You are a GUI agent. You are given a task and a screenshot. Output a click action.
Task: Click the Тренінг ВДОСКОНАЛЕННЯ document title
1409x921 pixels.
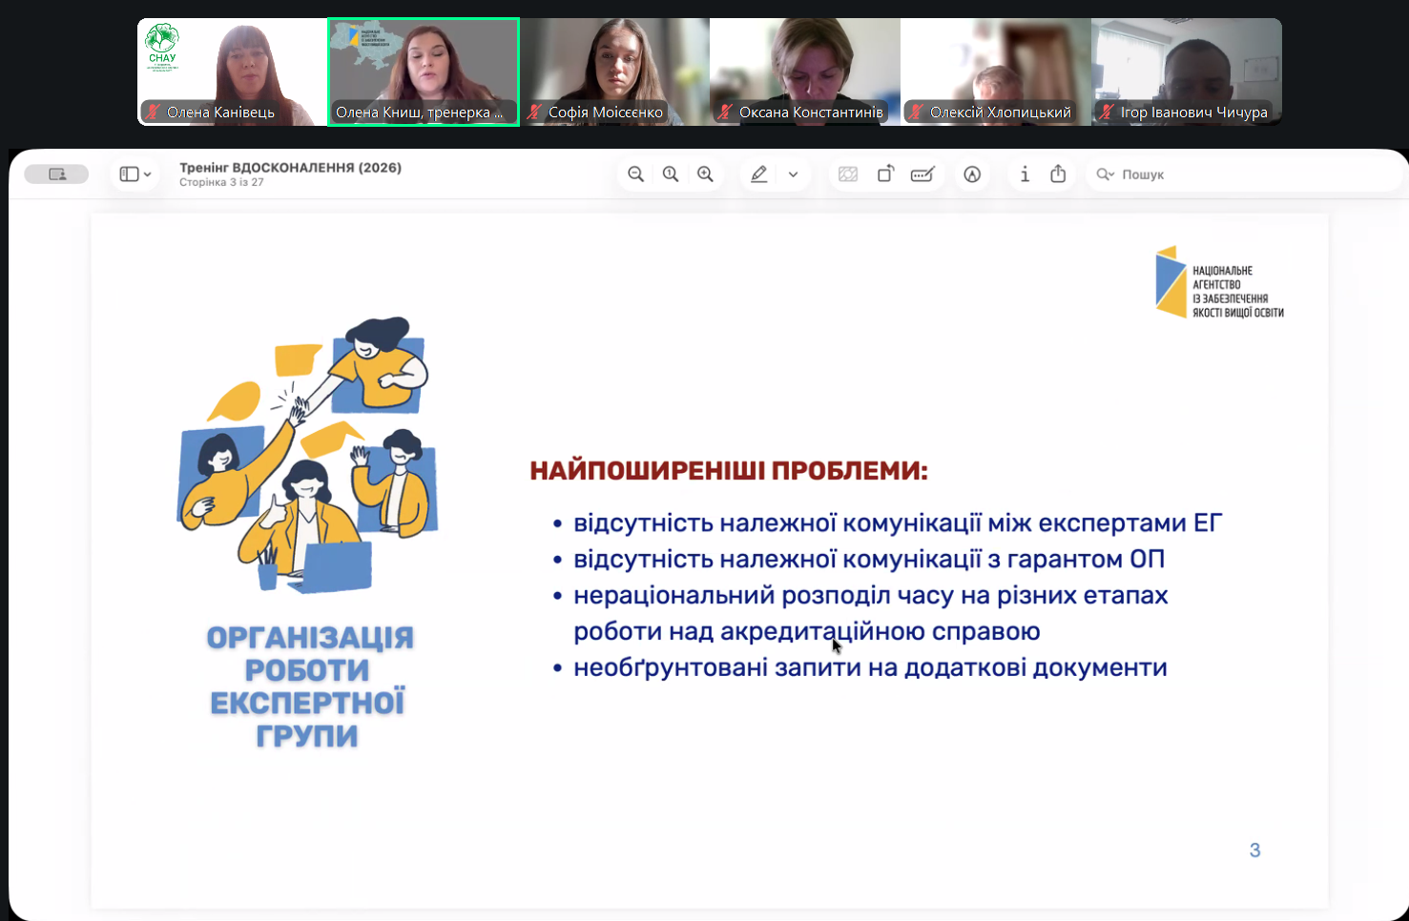290,168
